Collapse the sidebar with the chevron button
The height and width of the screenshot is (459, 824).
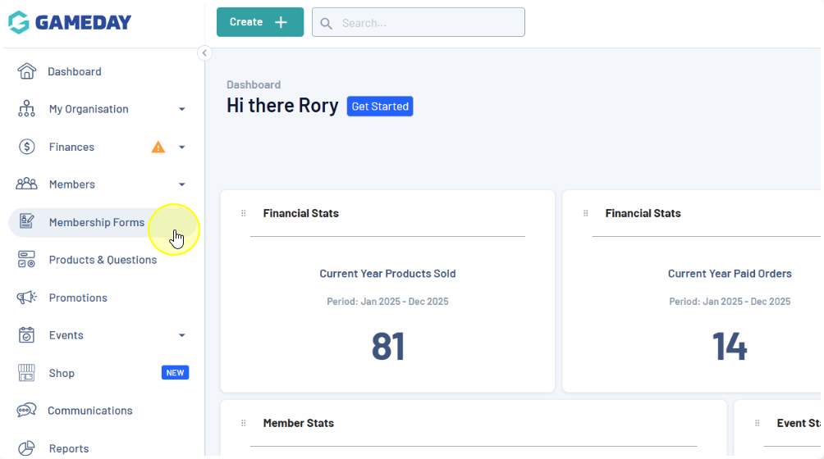[x=204, y=53]
